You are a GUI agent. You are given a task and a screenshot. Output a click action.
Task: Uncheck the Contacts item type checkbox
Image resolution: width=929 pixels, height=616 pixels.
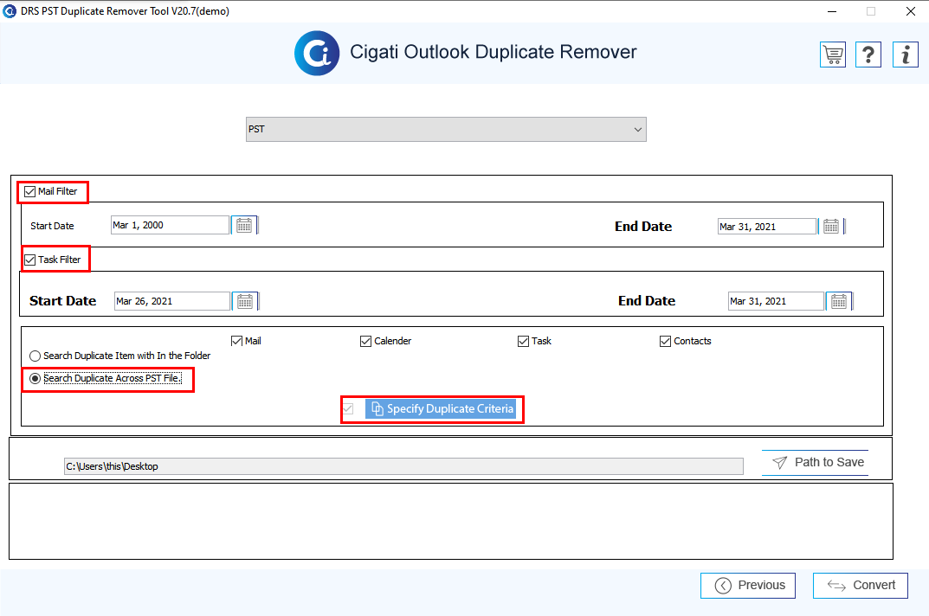tap(665, 341)
